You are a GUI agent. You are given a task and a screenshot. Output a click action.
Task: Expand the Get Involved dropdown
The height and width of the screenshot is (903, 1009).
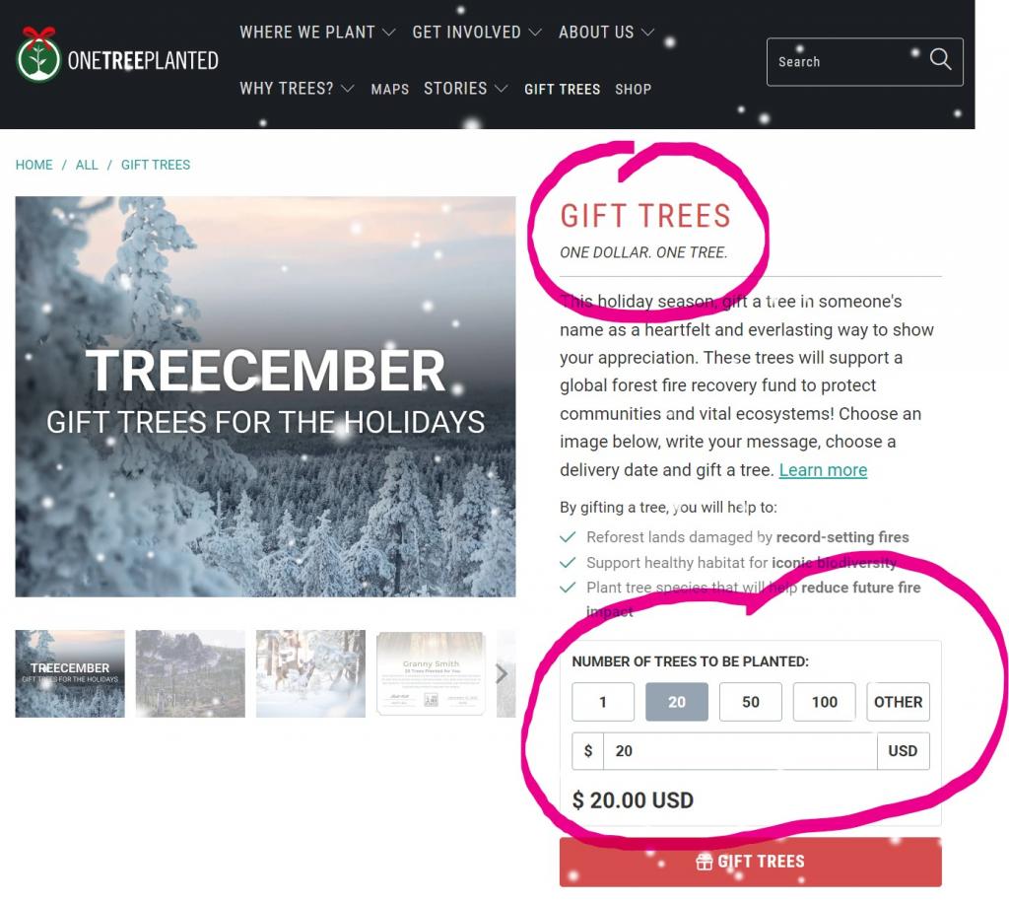pos(477,33)
